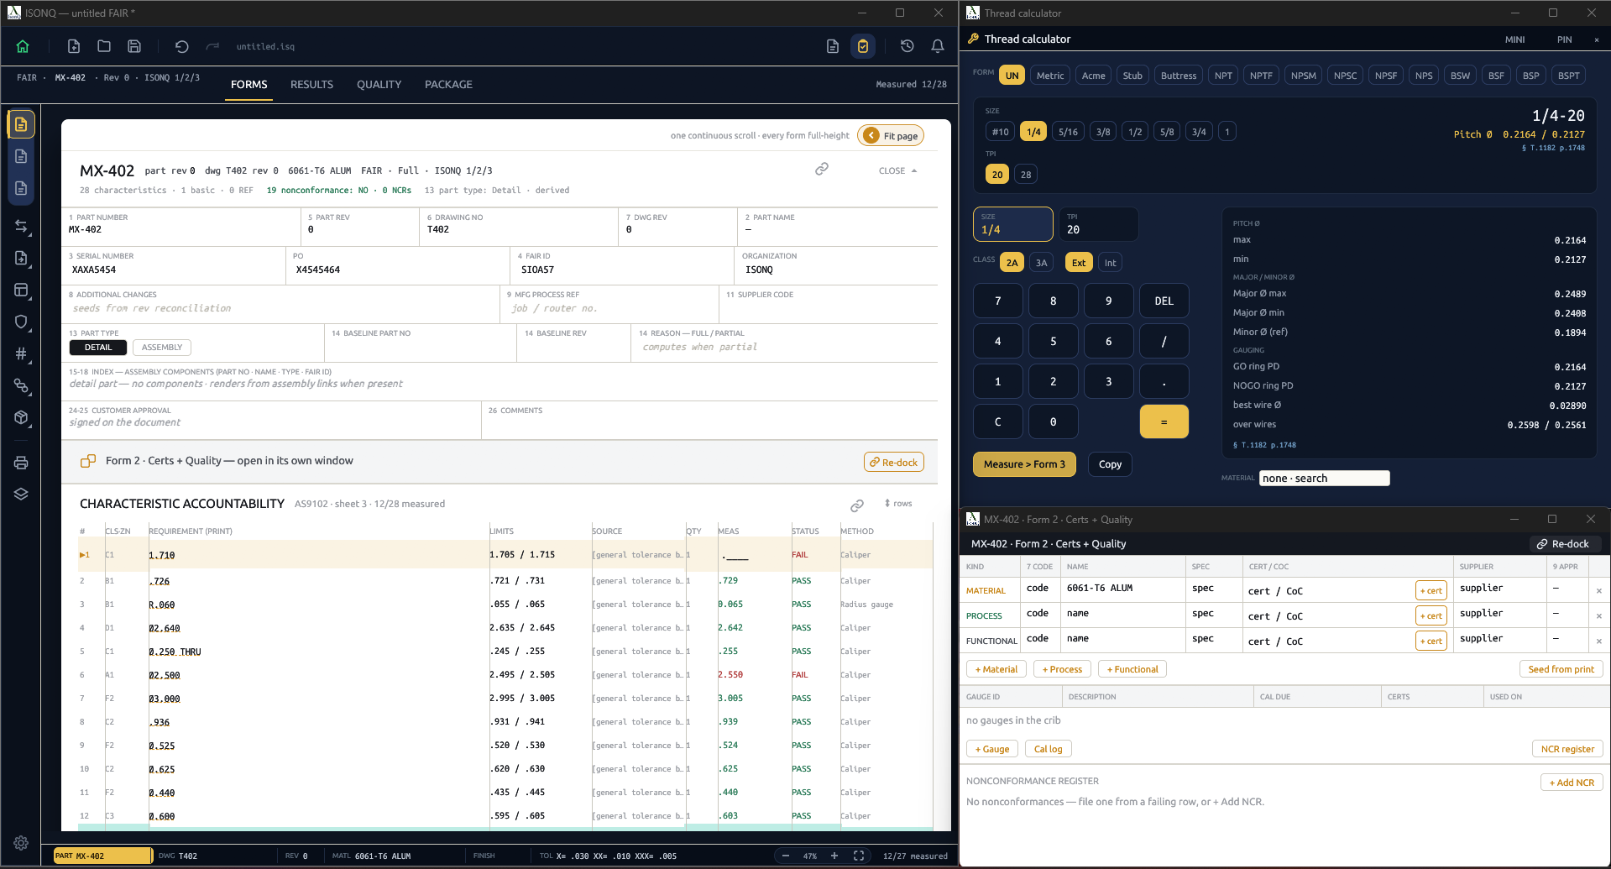Click Measure > Form 3 button

coord(1024,464)
